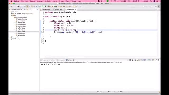Minimize the Package Explorer panel
This screenshot has width=169, height=95.
point(35,9)
